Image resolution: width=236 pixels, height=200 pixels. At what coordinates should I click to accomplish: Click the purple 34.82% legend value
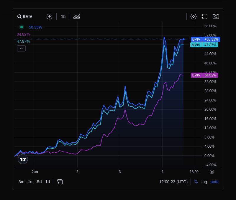23,34
